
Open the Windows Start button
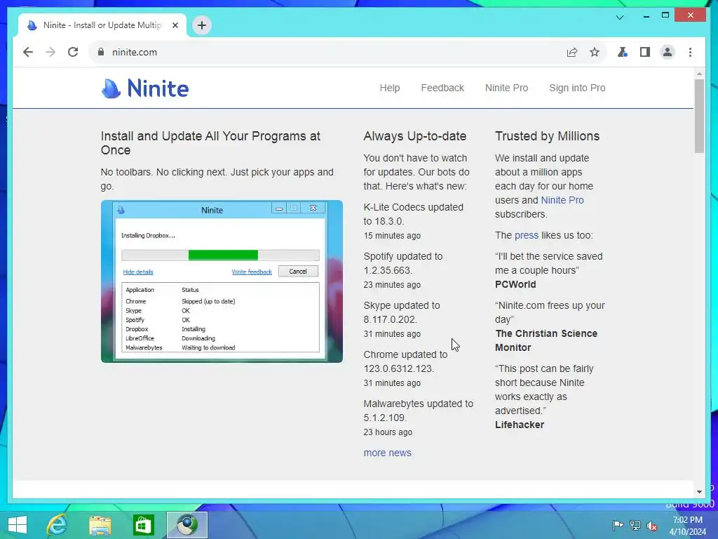coord(18,525)
